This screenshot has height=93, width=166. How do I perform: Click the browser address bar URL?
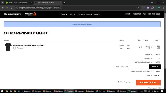pyautogui.click(x=40, y=8)
